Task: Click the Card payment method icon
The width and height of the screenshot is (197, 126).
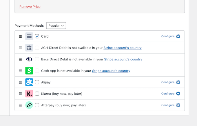Action: (29, 36)
